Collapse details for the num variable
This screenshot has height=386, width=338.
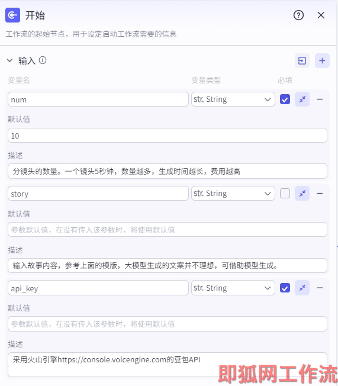(x=302, y=99)
